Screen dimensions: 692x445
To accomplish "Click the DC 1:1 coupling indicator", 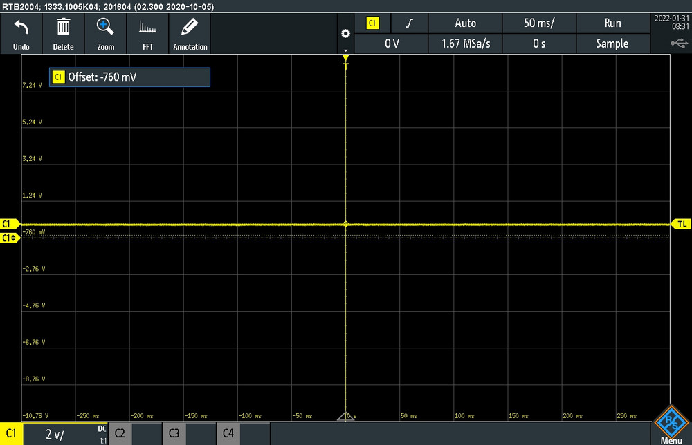I will coord(102,435).
